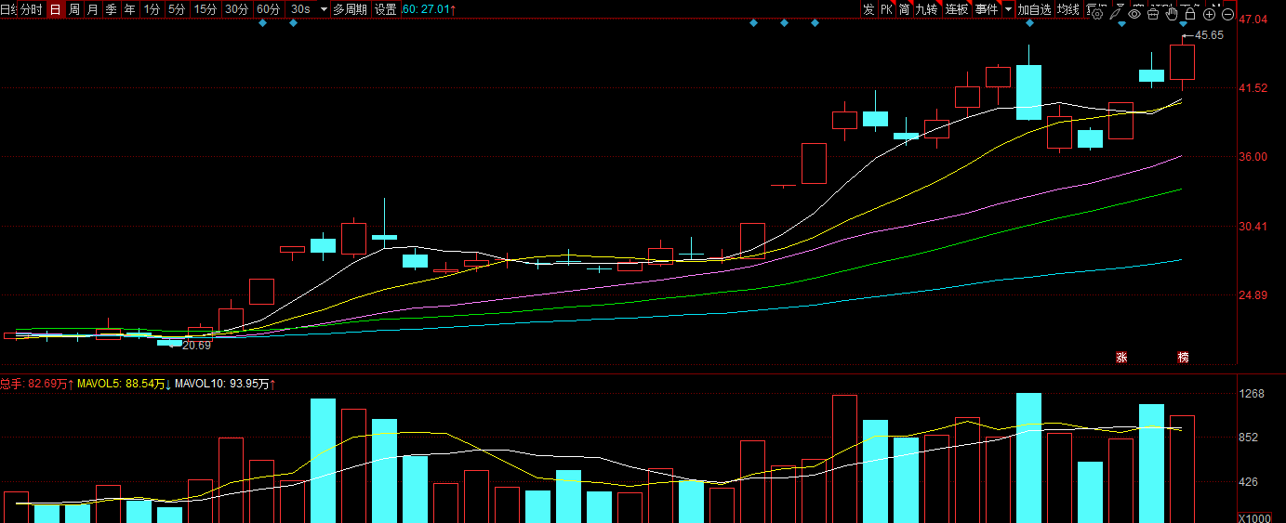
Task: Open chart settings gear icon
Action: [x=1097, y=14]
